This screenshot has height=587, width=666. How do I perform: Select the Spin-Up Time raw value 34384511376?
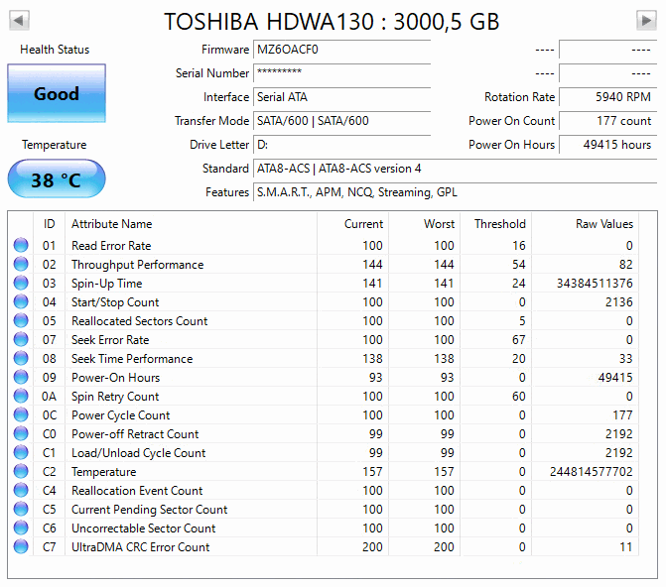[x=595, y=284]
